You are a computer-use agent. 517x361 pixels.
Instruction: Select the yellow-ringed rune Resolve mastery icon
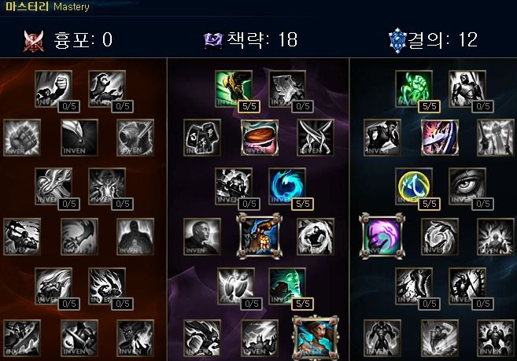pyautogui.click(x=414, y=186)
